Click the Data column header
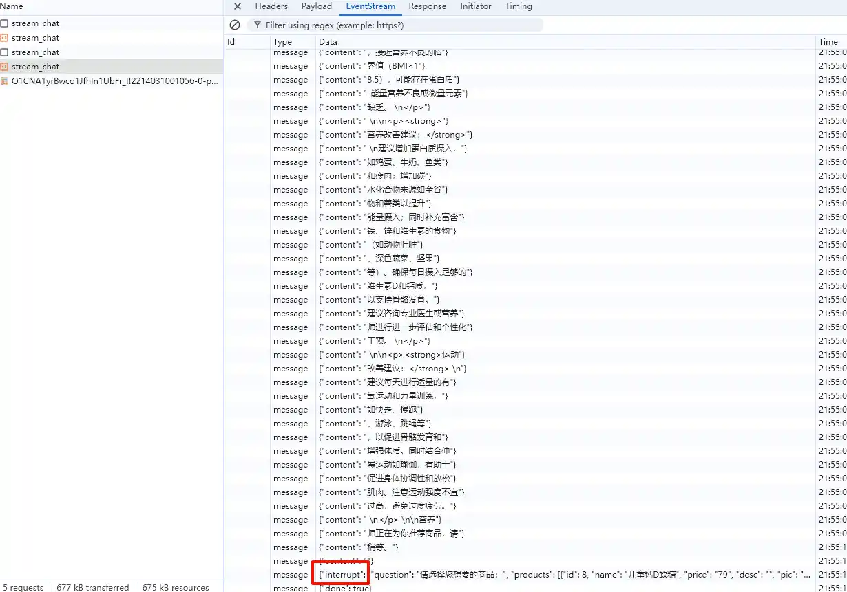 point(328,42)
